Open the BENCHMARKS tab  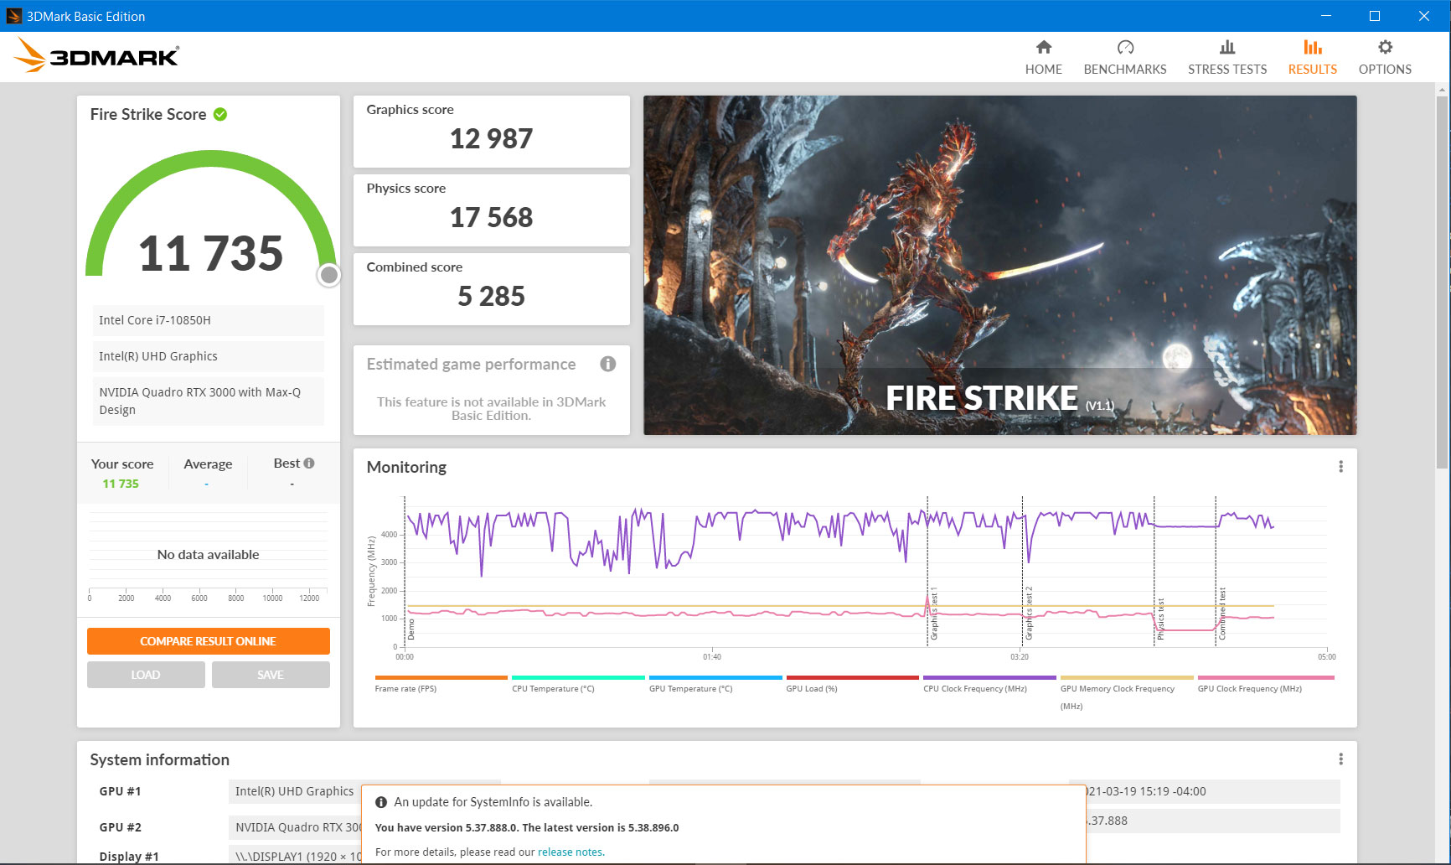[1125, 57]
